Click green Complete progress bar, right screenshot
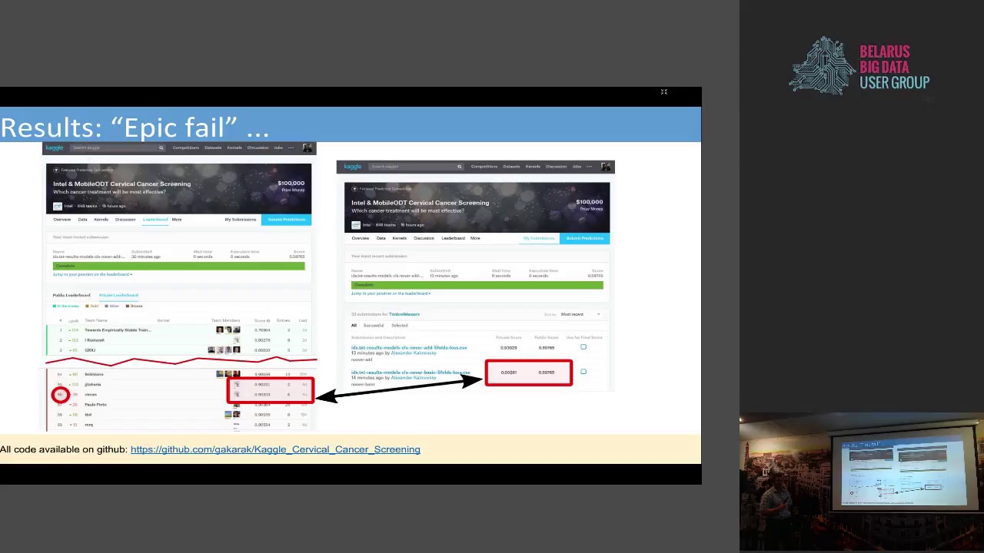This screenshot has height=553, width=984. click(477, 285)
